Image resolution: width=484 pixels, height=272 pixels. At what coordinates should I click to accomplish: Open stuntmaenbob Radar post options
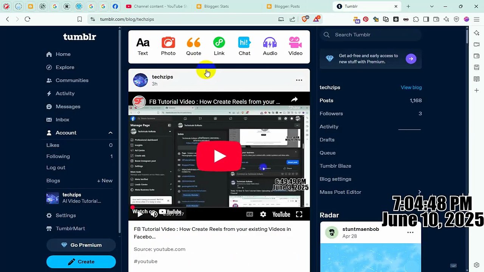(x=410, y=232)
